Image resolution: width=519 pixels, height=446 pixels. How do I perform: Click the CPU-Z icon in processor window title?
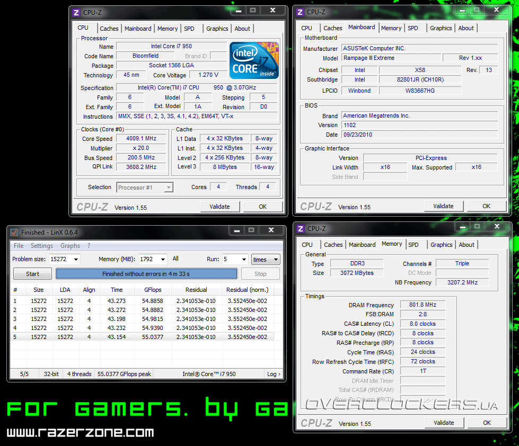pos(76,13)
